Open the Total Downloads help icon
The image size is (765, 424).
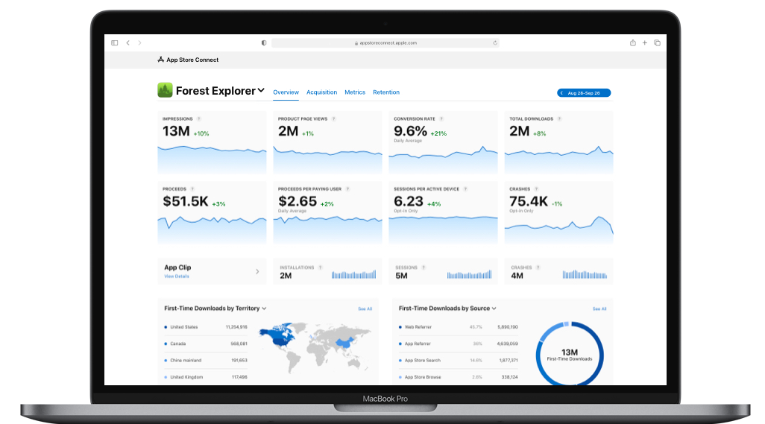click(560, 119)
